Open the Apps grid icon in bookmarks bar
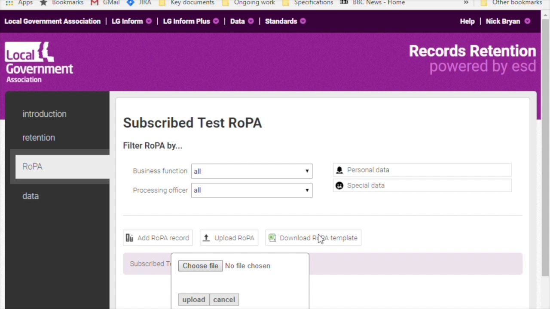This screenshot has height=309, width=550. tap(9, 3)
